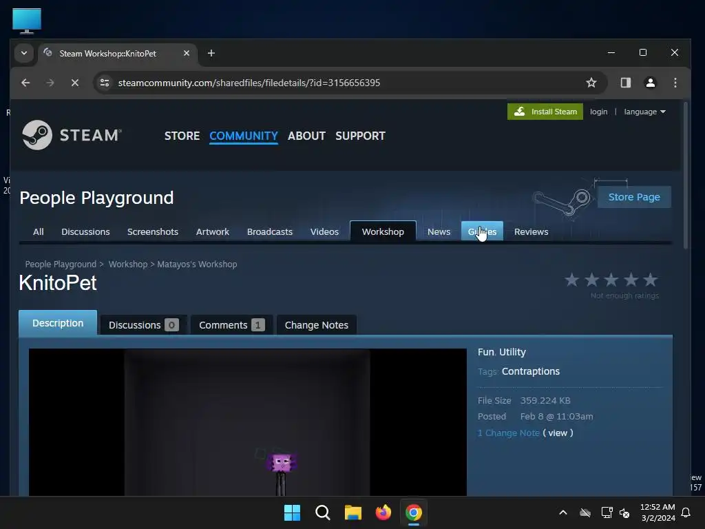Open the Comments 1 tab
This screenshot has height=529, width=705.
tap(231, 325)
